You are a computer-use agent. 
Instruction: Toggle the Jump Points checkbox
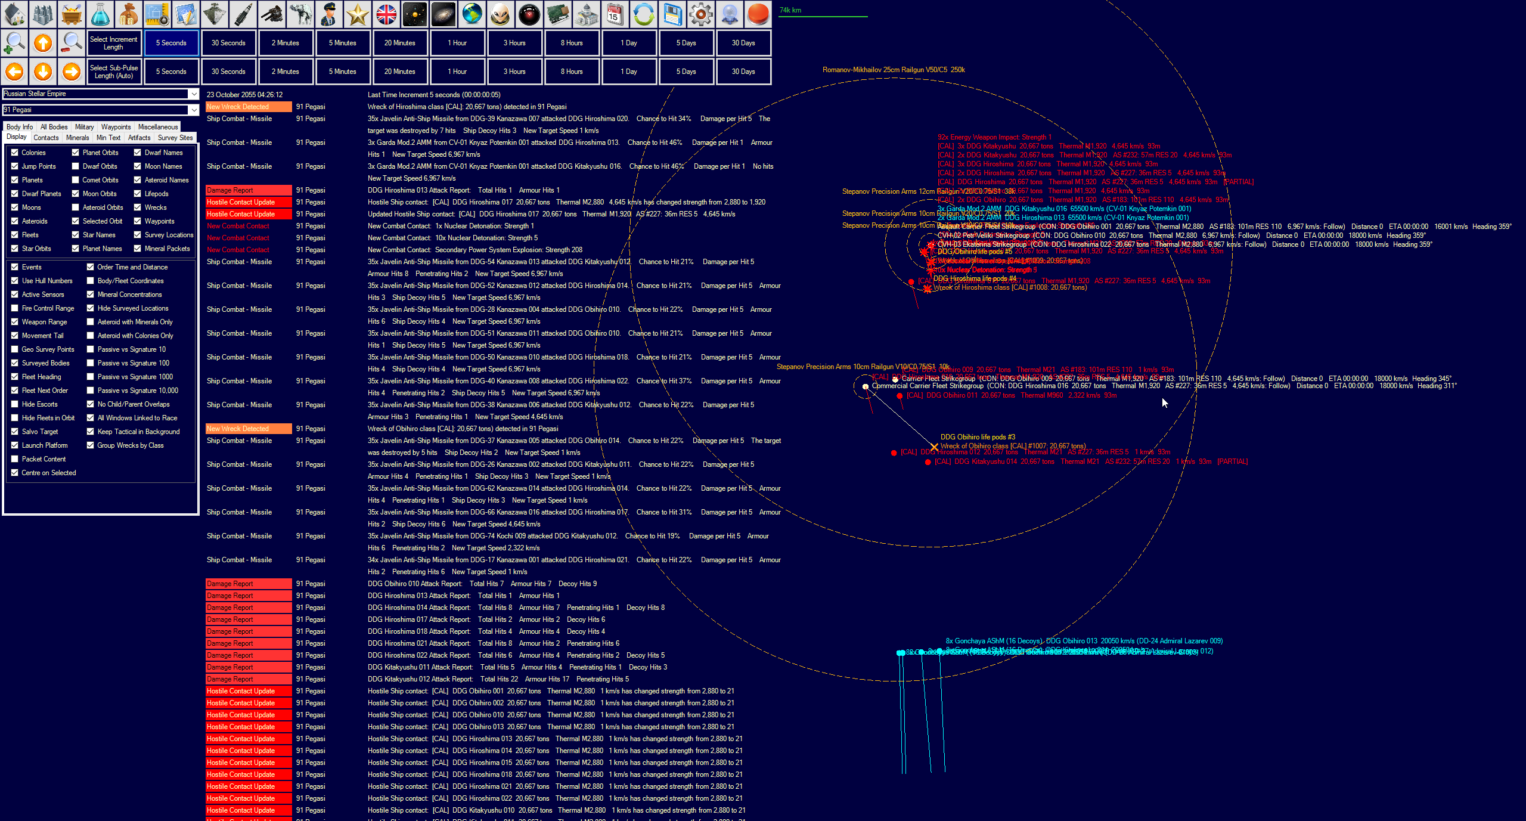click(x=15, y=166)
